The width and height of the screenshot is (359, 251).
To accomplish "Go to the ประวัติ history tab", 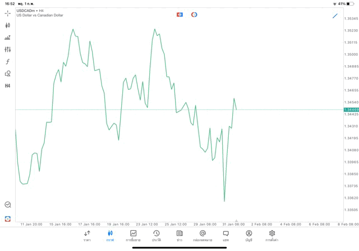I will pyautogui.click(x=157, y=236).
